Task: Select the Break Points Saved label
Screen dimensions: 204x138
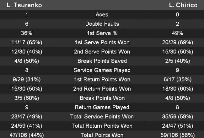Action: 102,61
